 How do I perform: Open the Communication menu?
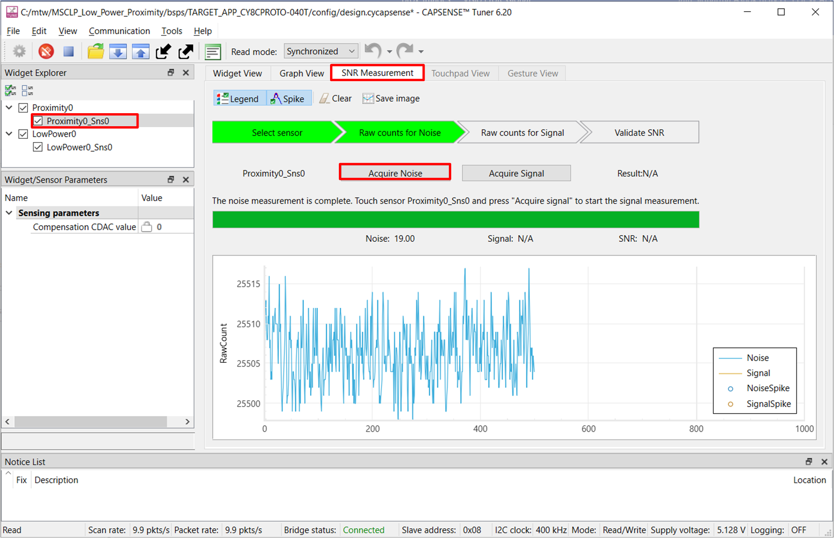click(119, 31)
